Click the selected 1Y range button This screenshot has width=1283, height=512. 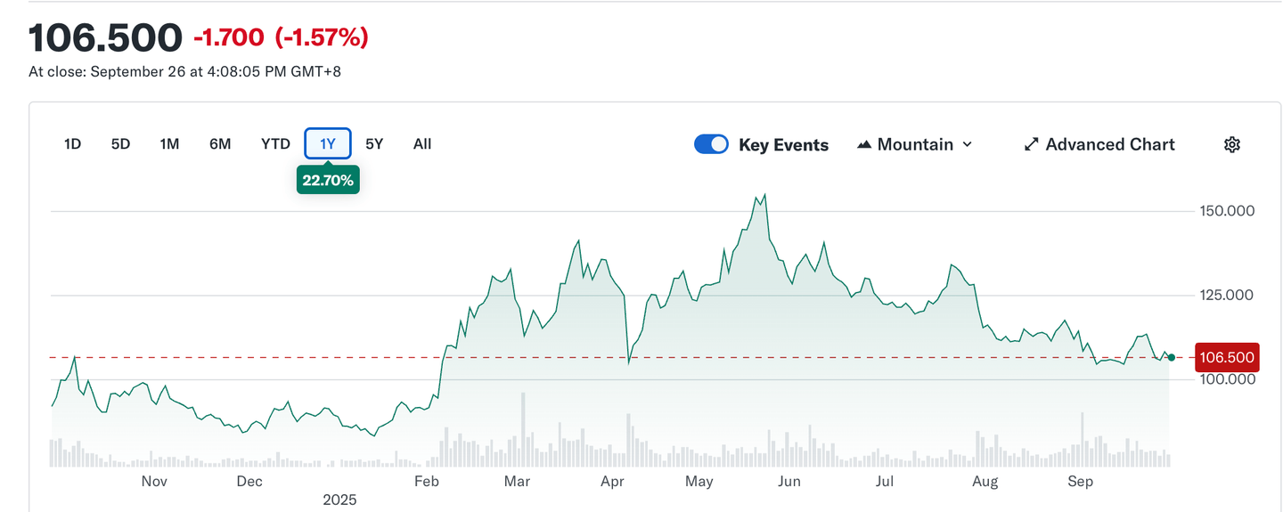coord(328,144)
